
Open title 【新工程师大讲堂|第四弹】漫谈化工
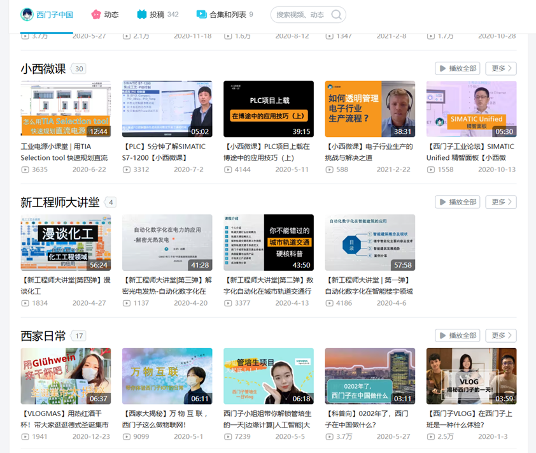(x=66, y=285)
